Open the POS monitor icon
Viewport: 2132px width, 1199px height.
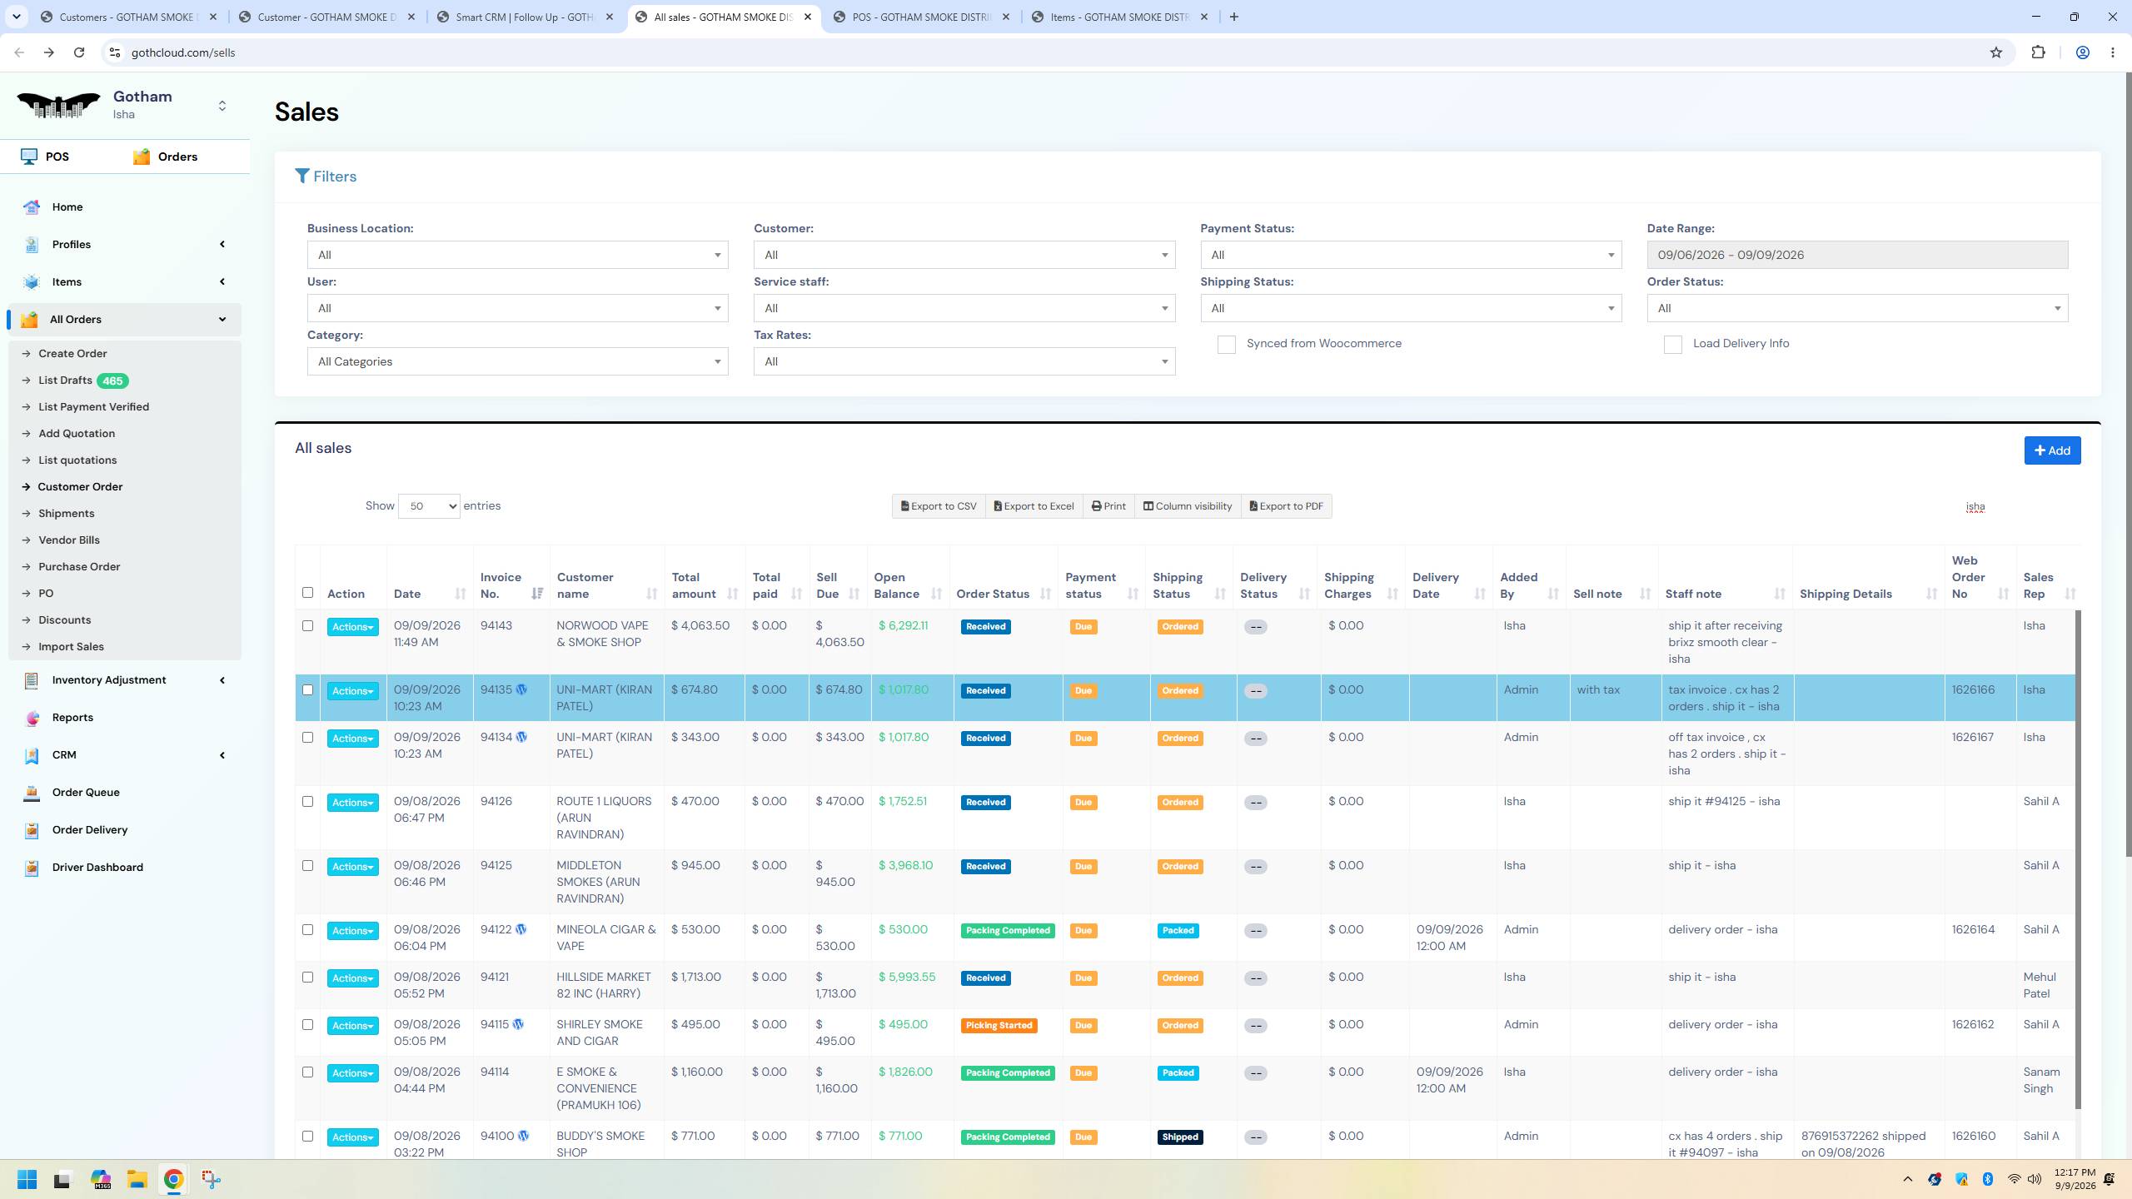pos(29,157)
